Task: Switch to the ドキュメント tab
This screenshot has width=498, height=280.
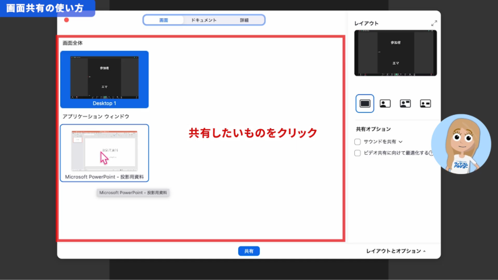Action: [203, 20]
